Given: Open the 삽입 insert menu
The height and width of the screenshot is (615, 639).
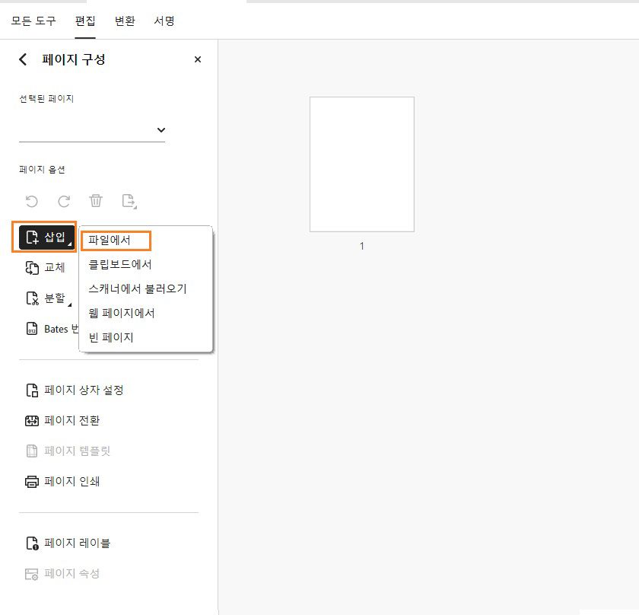Looking at the screenshot, I should tap(44, 237).
